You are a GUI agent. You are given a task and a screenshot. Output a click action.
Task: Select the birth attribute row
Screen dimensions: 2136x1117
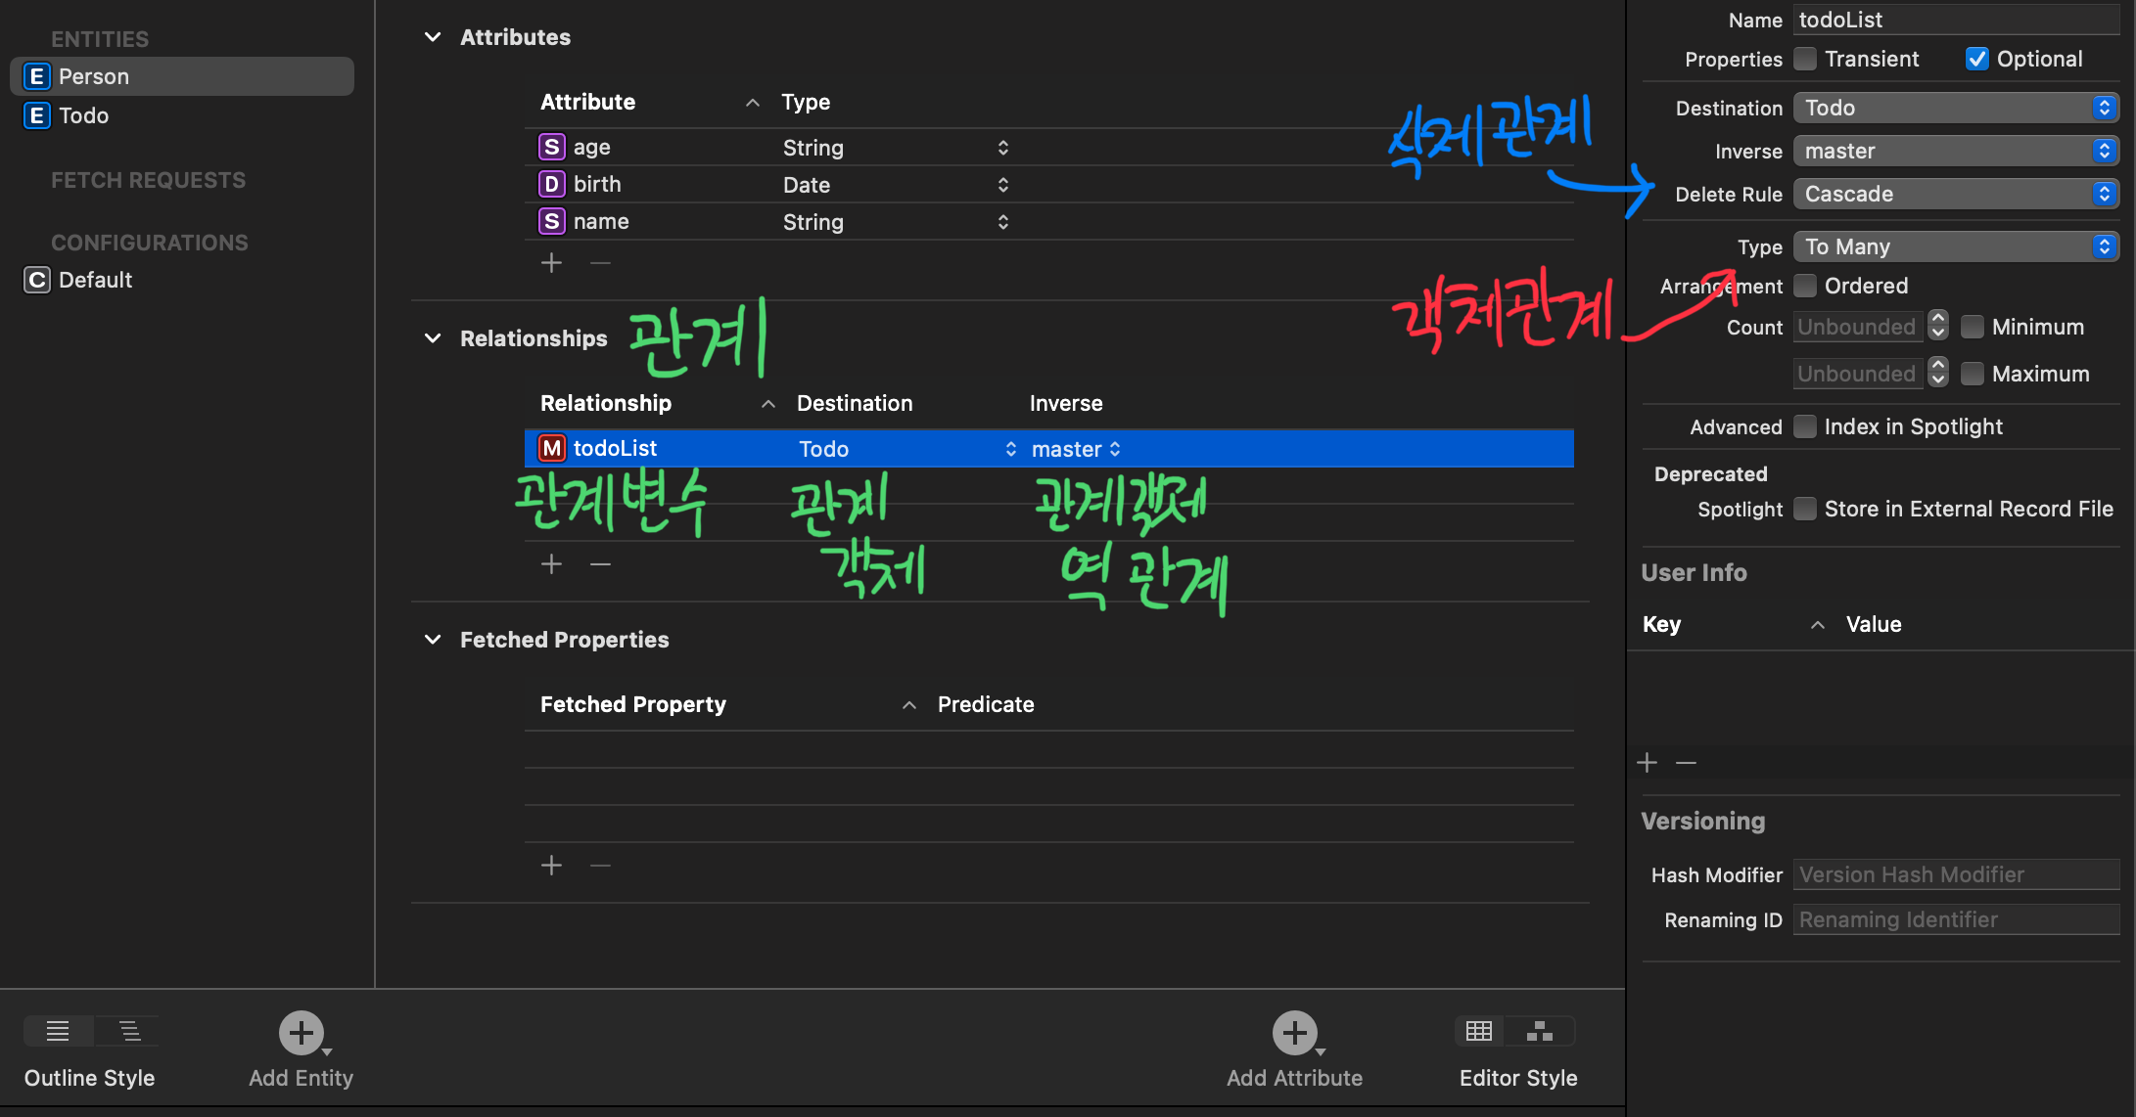coord(597,184)
